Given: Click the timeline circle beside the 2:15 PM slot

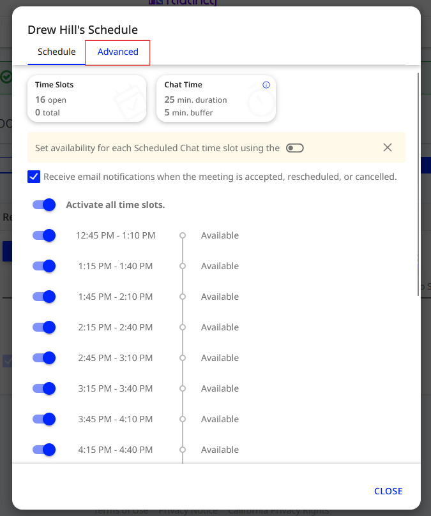Looking at the screenshot, I should coord(183,327).
